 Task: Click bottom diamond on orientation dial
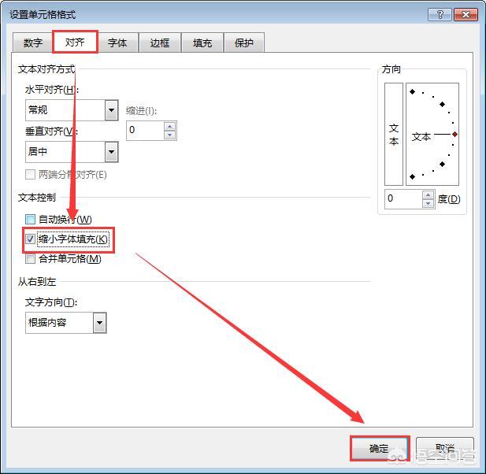click(412, 176)
